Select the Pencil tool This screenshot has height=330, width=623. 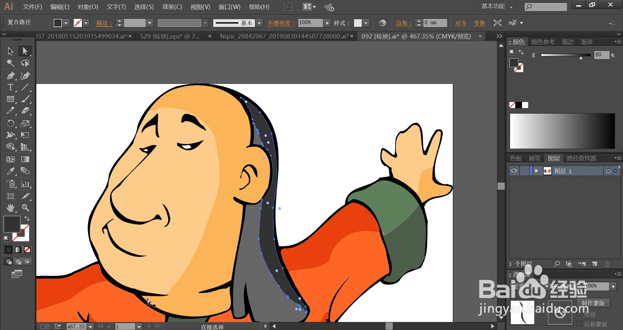(11, 111)
